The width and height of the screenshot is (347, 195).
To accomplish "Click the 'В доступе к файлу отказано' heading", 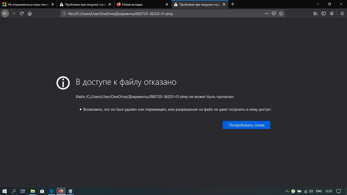I will [x=126, y=82].
